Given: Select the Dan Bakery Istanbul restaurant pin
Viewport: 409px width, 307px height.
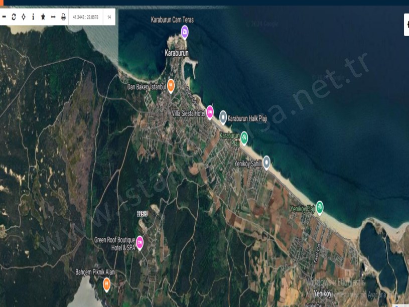Looking at the screenshot, I should pos(171,85).
